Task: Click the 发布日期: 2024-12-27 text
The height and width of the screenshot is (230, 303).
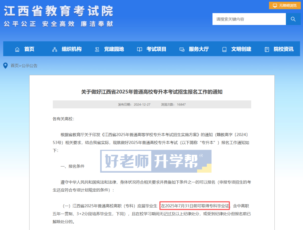Action: [x=134, y=104]
